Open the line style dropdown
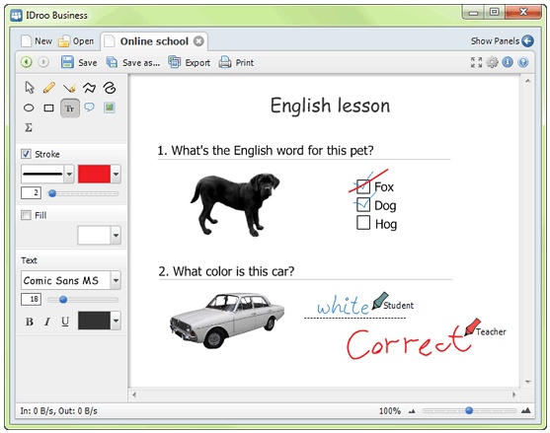Viewport: 550px width, 433px height. 47,175
